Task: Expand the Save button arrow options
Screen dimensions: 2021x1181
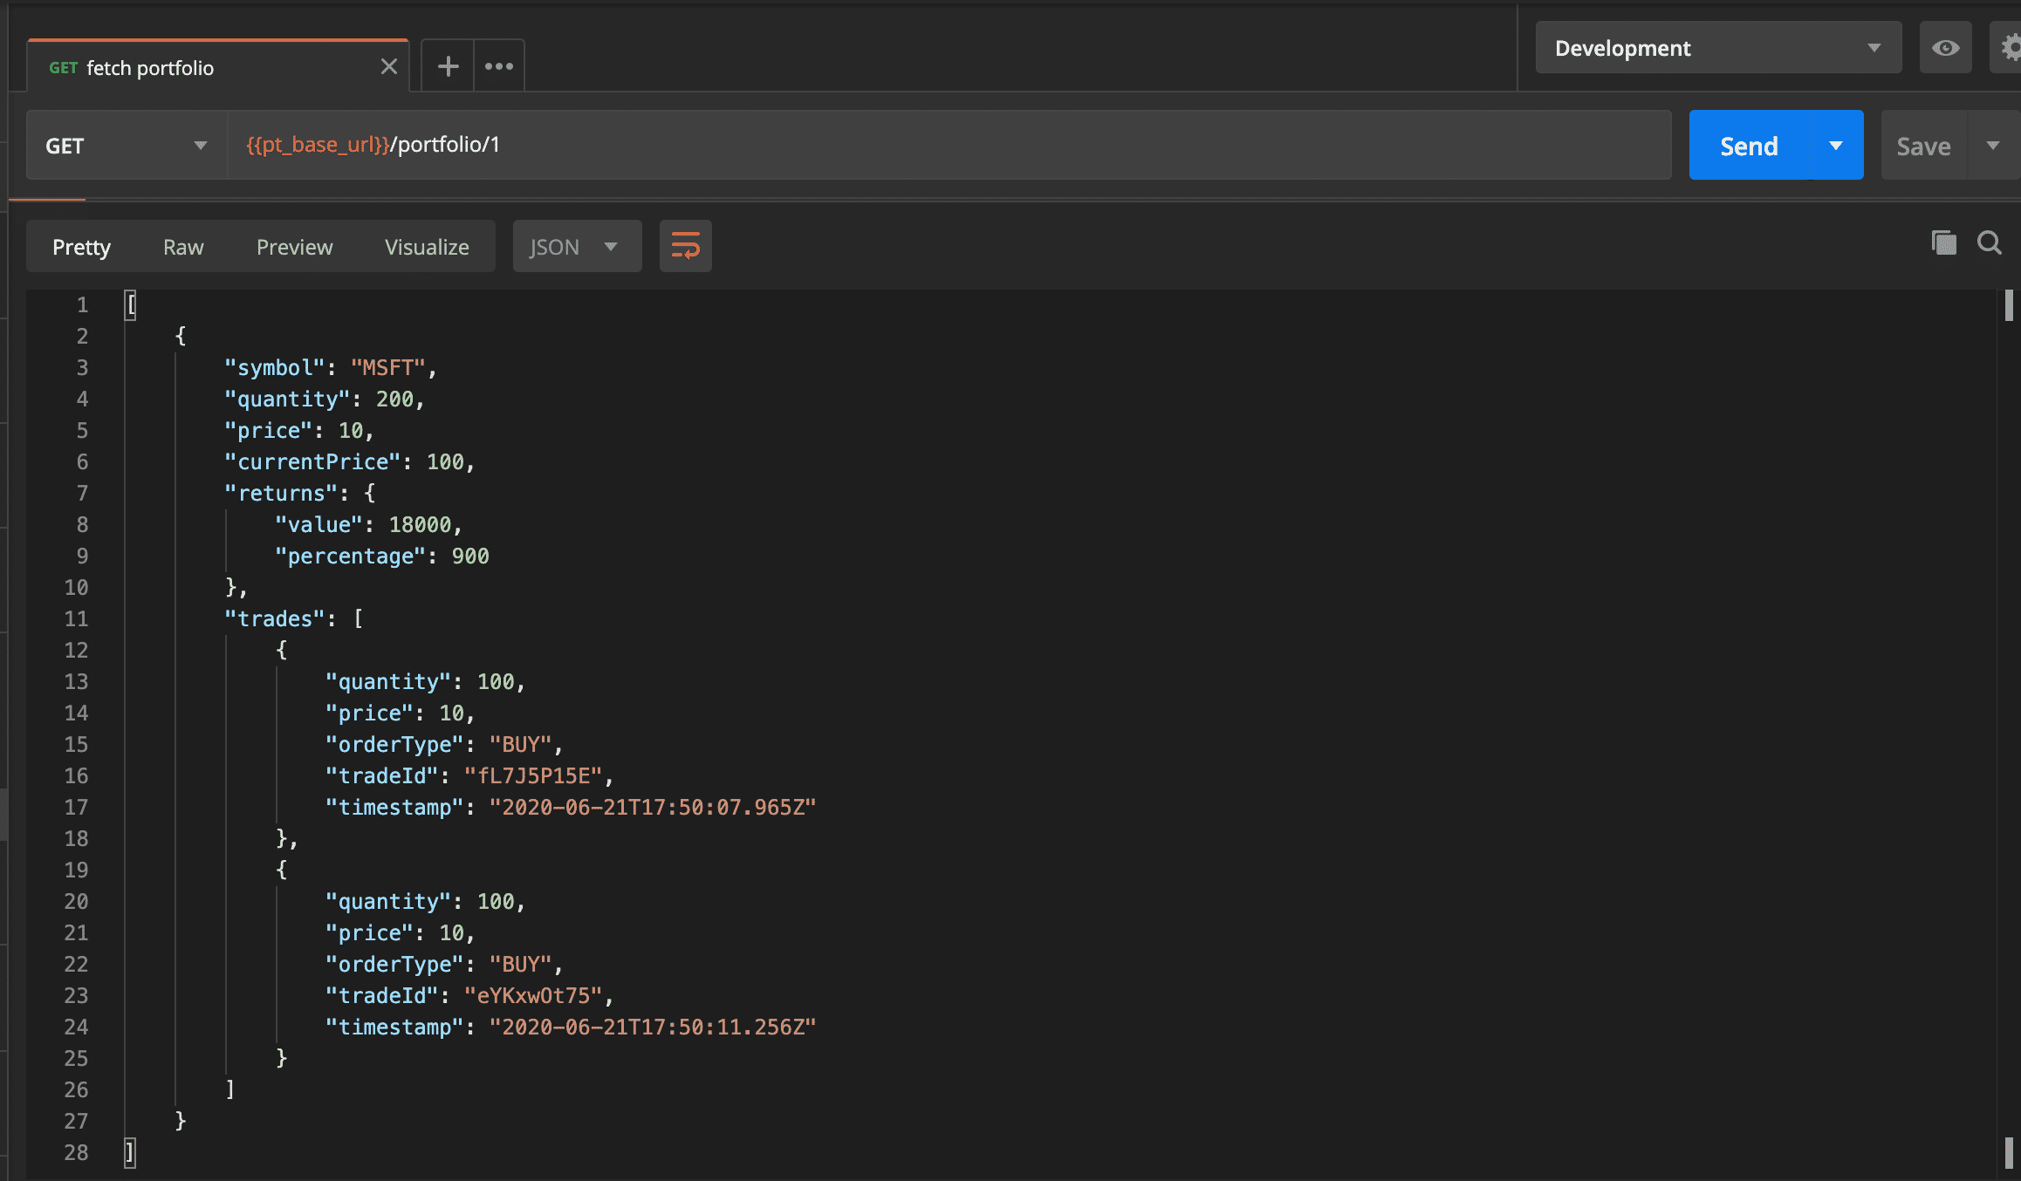Action: click(x=1993, y=146)
